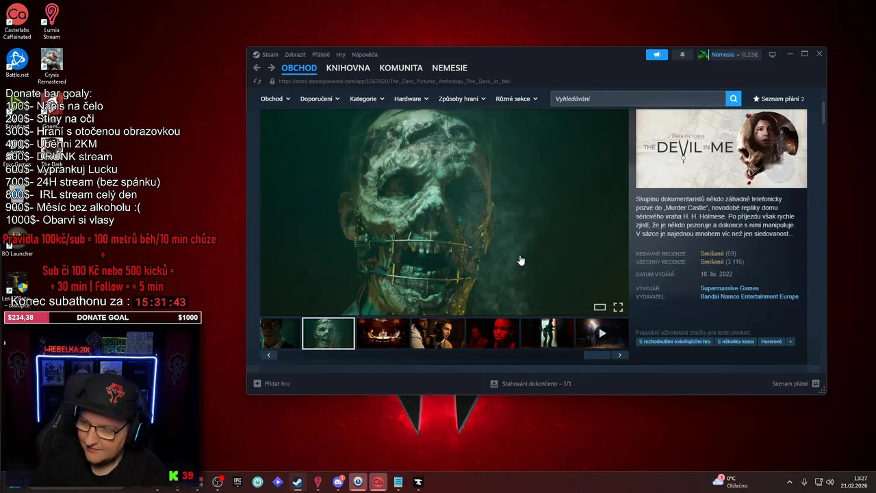Open the friends list icon in Steam
The height and width of the screenshot is (493, 876).
point(816,383)
